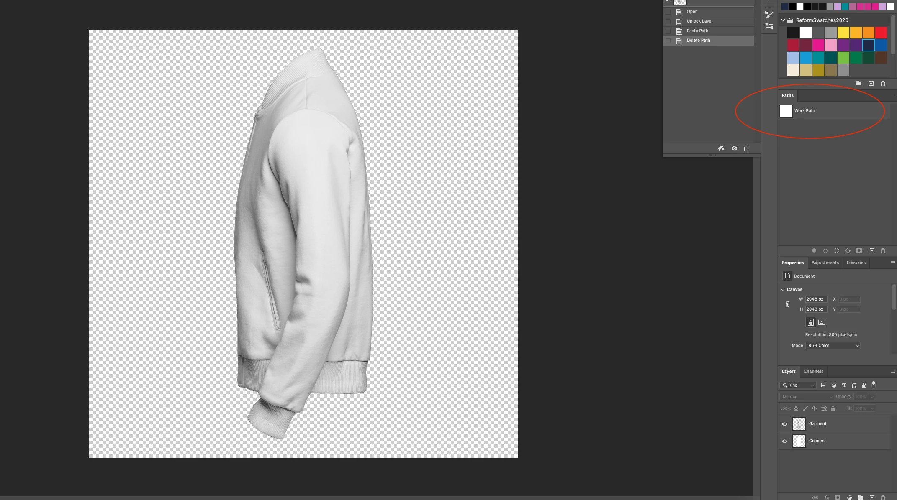Image resolution: width=897 pixels, height=500 pixels.
Task: Click the camera icon to create a history snapshot
Action: (x=734, y=148)
